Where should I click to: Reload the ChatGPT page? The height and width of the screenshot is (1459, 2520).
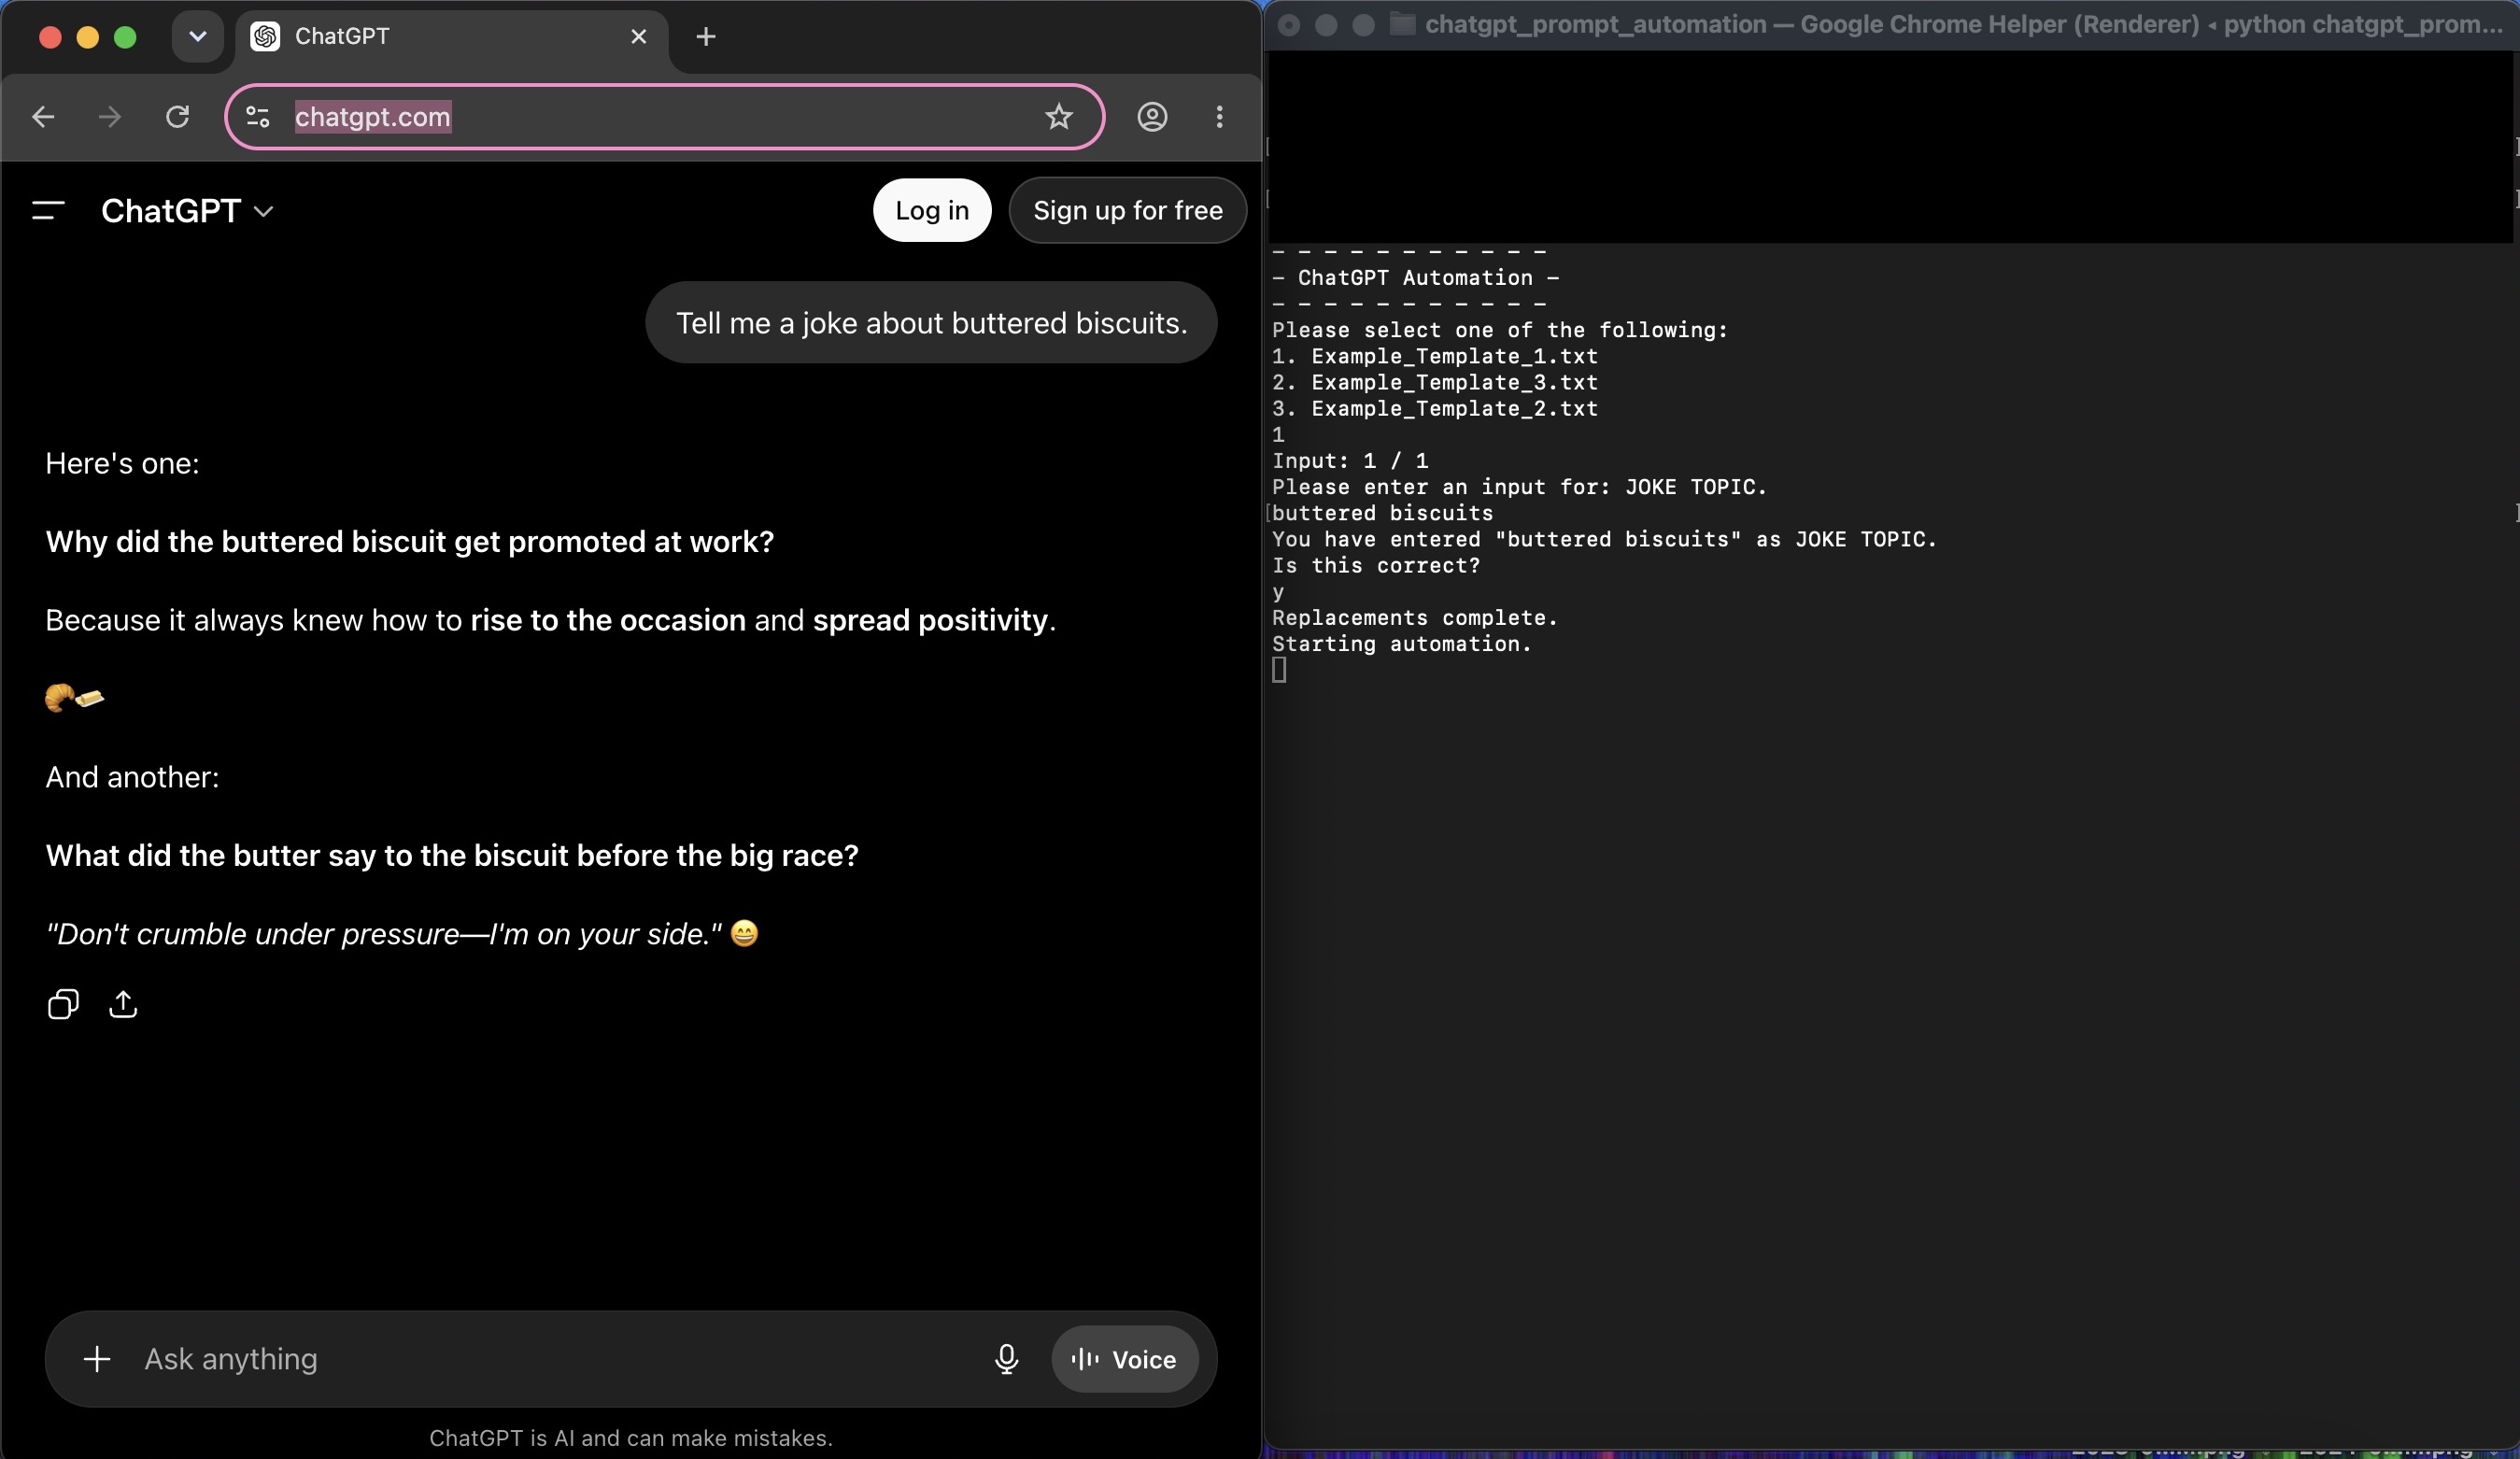point(177,117)
